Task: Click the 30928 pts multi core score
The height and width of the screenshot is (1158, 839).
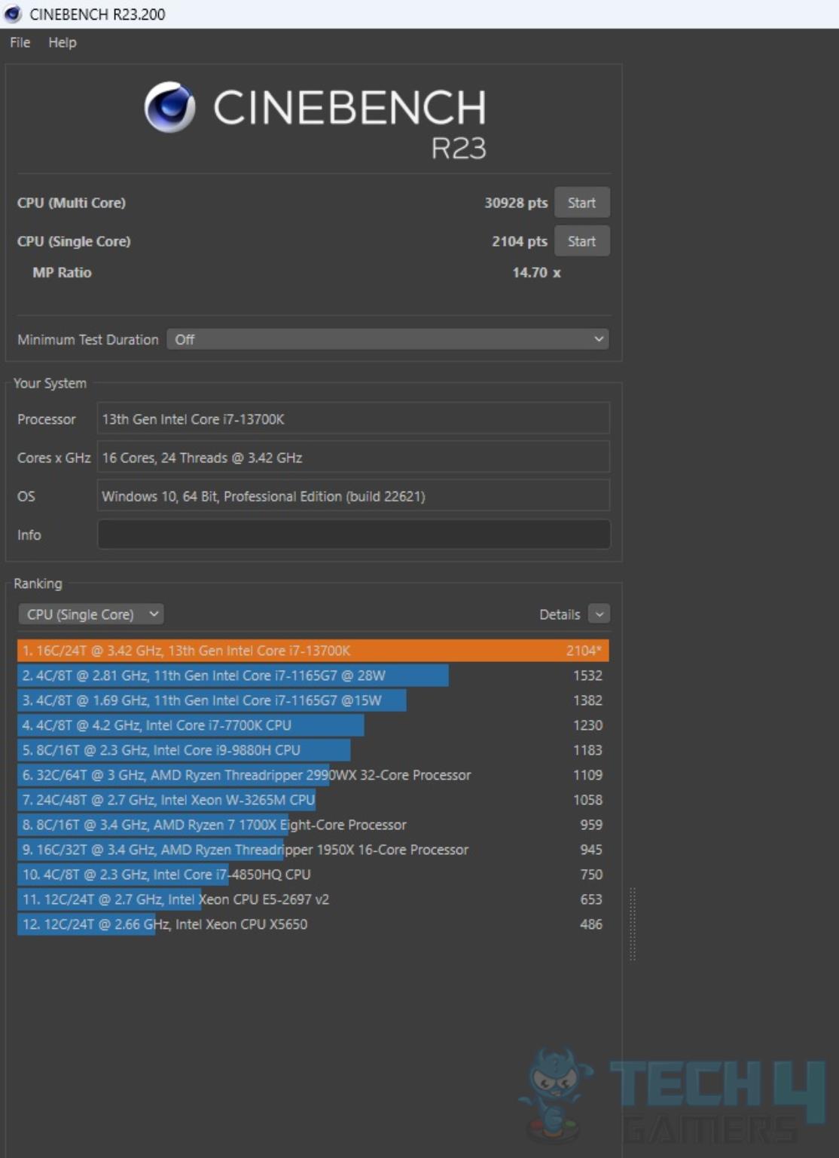Action: [x=516, y=203]
